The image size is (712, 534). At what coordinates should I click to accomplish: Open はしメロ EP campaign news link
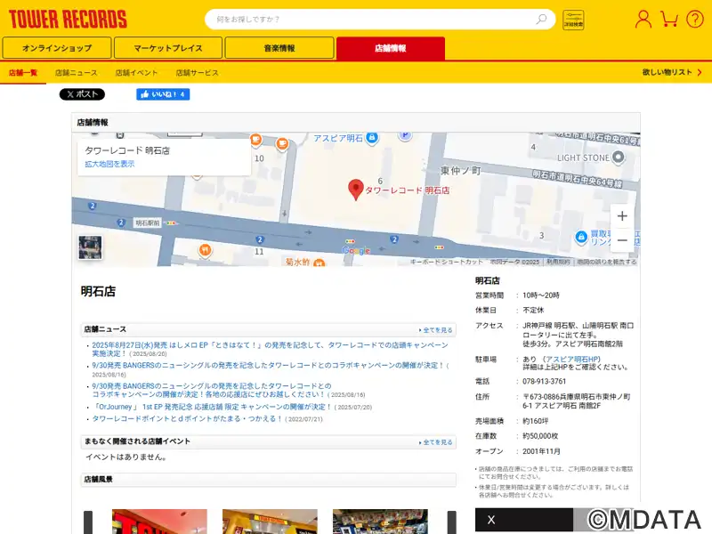tap(270, 349)
